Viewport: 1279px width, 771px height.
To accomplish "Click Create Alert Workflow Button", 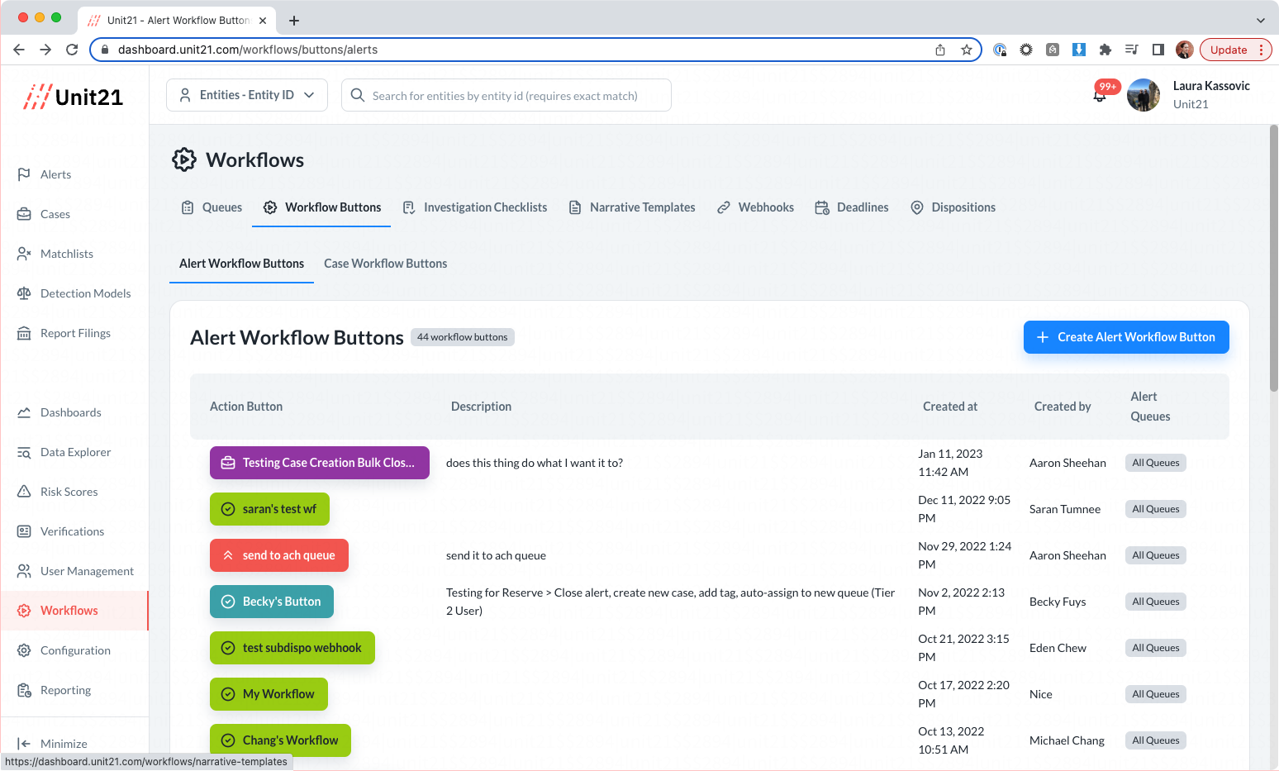I will 1126,337.
